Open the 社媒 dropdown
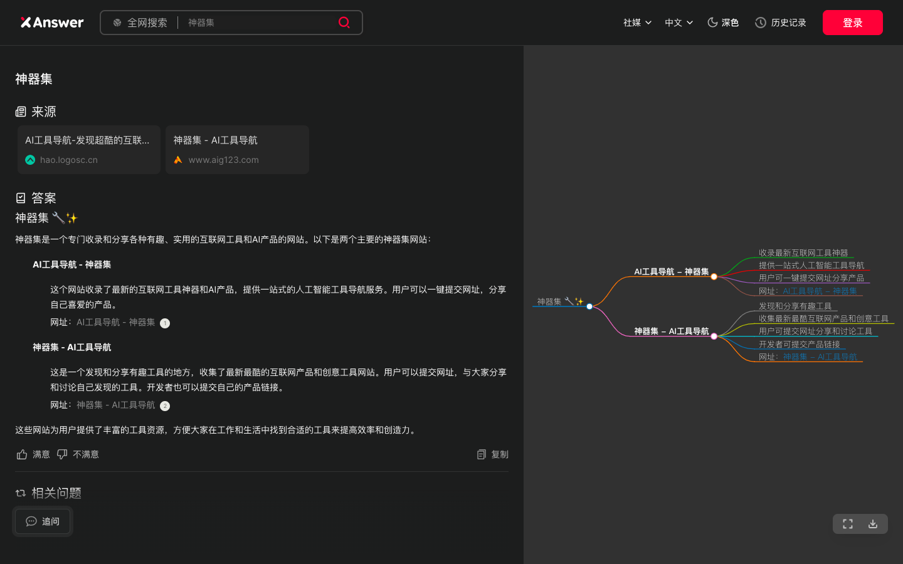This screenshot has height=564, width=903. point(636,22)
